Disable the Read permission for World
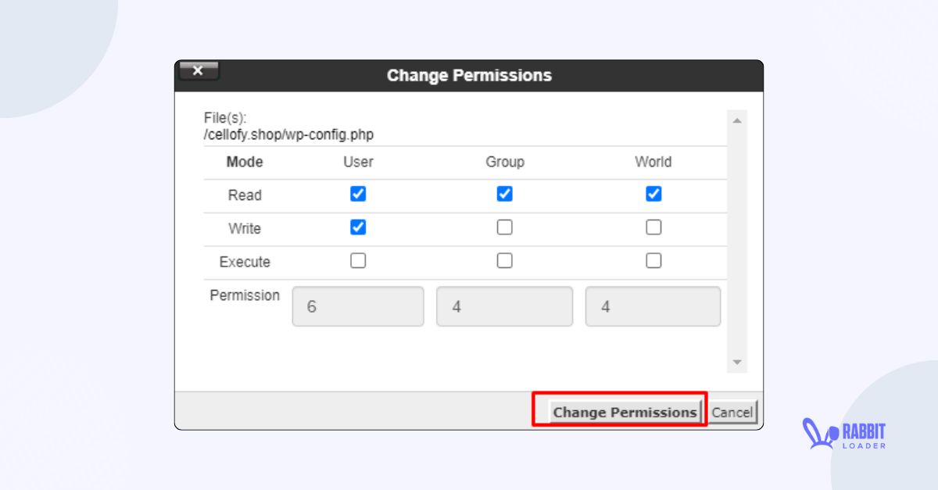The height and width of the screenshot is (490, 938). click(653, 194)
